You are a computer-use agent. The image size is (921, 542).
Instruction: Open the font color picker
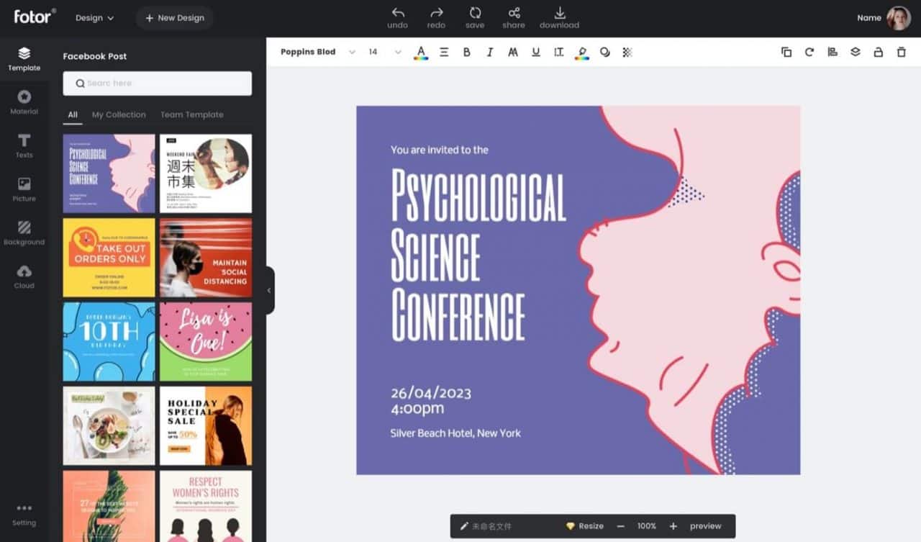(x=421, y=52)
